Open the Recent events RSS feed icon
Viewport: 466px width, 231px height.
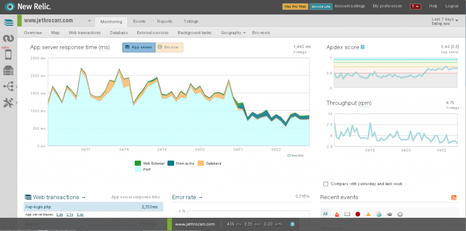[454, 197]
